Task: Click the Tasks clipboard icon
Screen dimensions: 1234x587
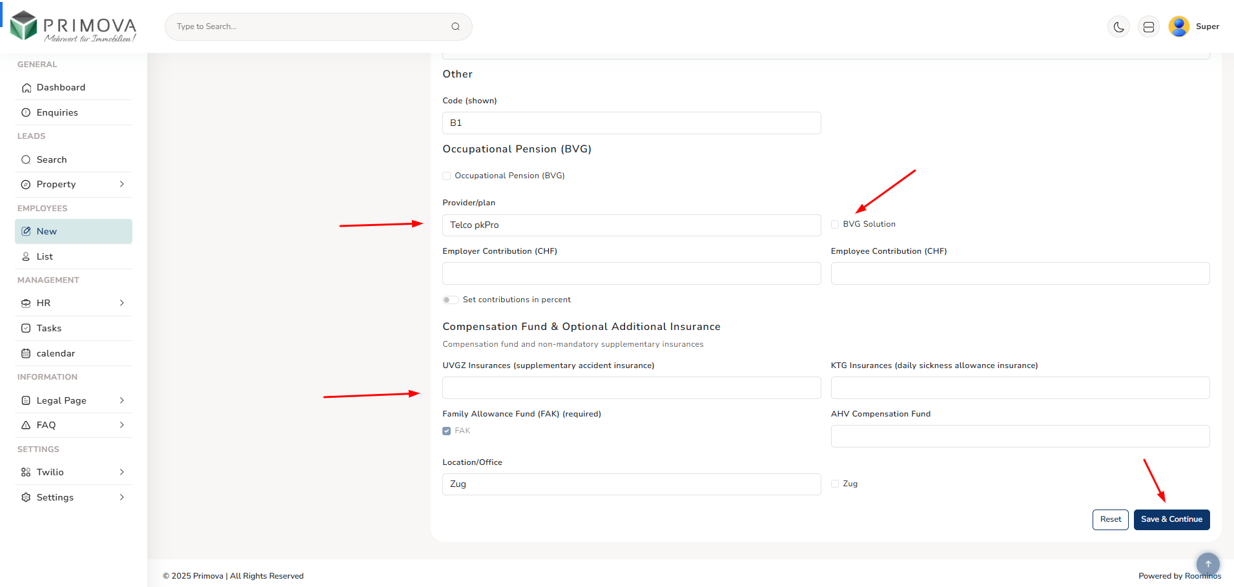Action: coord(26,328)
